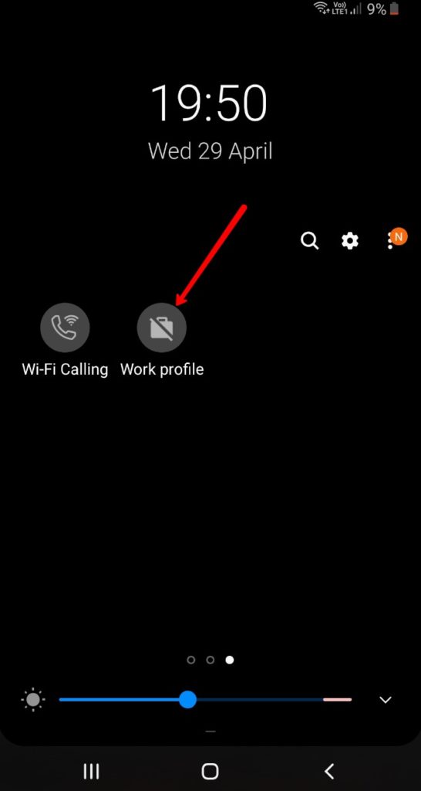Tap the Wi-Fi signal status icon
Screen dimensions: 421x791
[x=321, y=8]
